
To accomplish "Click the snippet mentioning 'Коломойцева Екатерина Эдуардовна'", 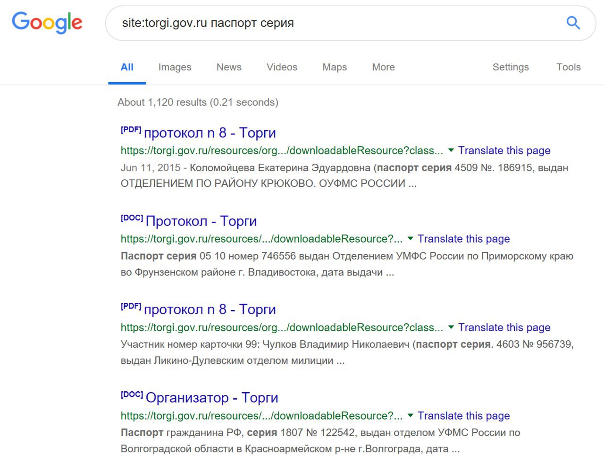I will (344, 176).
